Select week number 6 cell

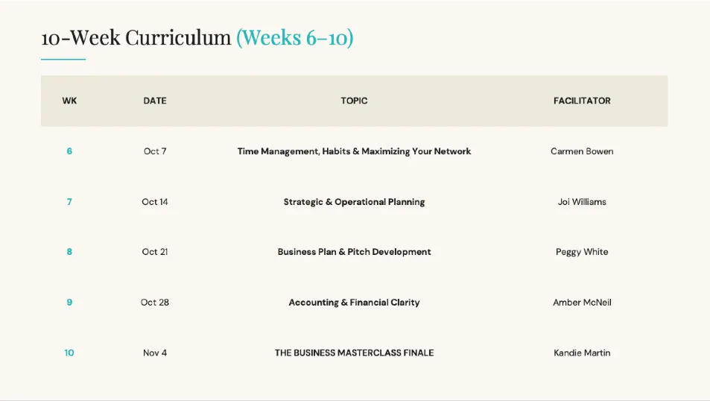[69, 151]
